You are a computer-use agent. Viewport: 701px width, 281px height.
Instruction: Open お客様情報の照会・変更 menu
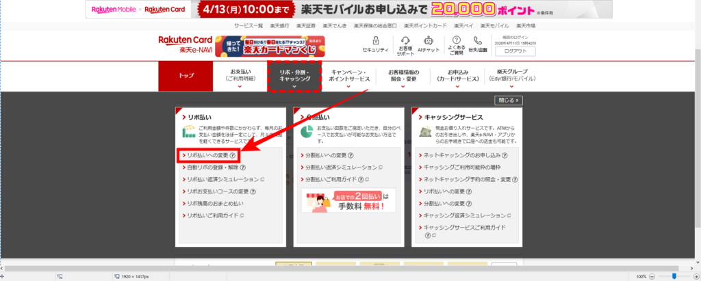click(406, 76)
